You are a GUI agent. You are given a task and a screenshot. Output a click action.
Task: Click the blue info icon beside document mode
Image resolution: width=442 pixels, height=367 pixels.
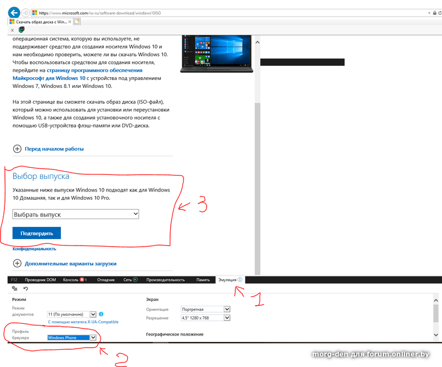(101, 314)
